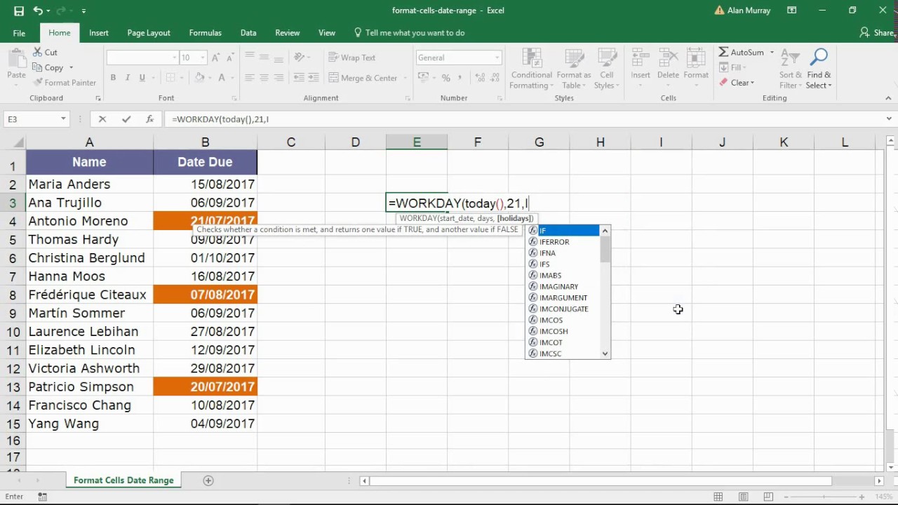Decrease font size
The image size is (898, 505).
pyautogui.click(x=230, y=58)
